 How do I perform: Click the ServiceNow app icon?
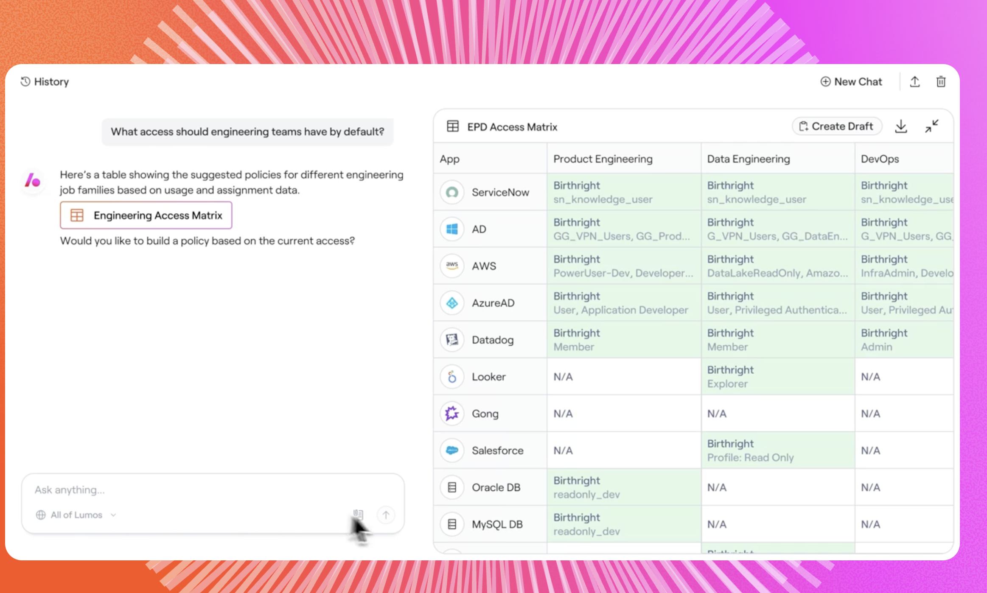452,192
